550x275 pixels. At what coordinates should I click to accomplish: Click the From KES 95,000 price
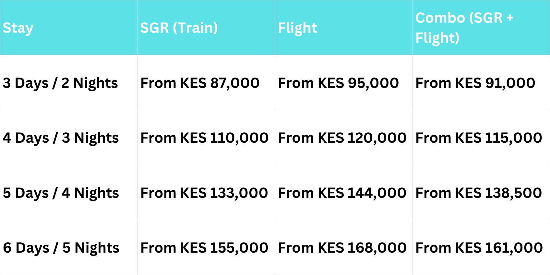(338, 83)
